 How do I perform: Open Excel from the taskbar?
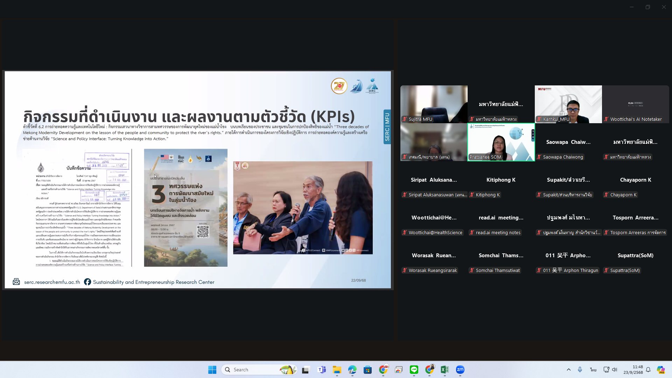pyautogui.click(x=444, y=370)
